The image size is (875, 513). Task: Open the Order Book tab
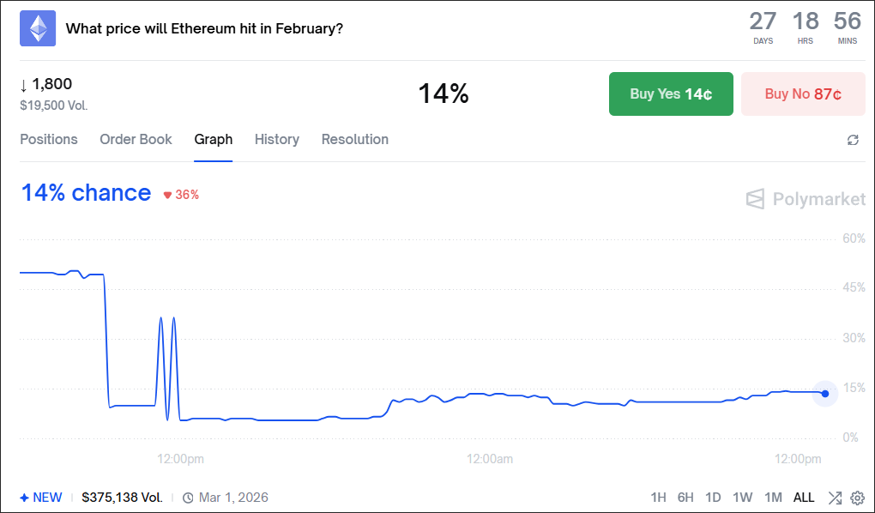(136, 139)
